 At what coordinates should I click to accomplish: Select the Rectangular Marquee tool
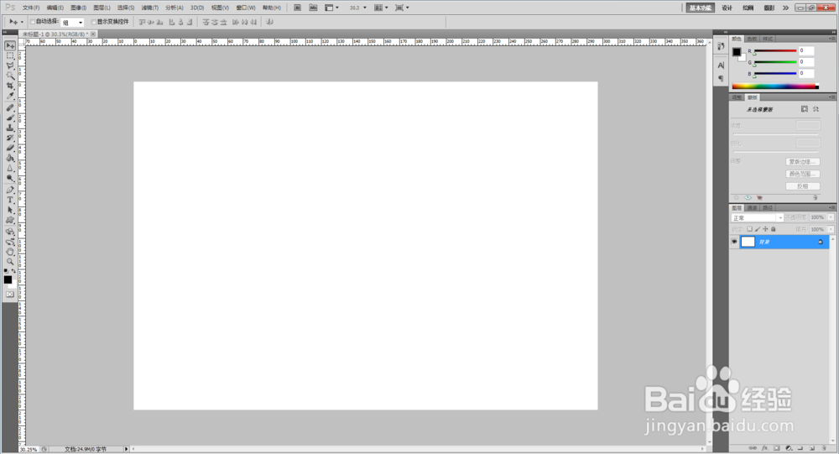(x=10, y=55)
